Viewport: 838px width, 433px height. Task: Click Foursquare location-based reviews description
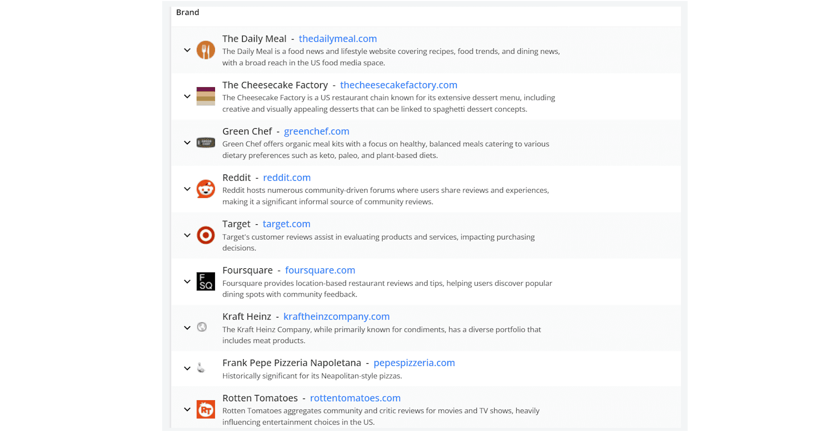click(387, 288)
